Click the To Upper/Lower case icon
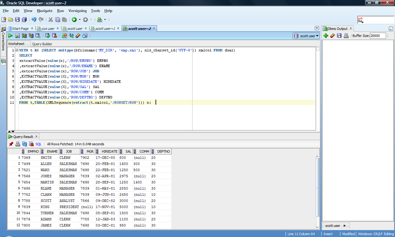 click(71, 36)
